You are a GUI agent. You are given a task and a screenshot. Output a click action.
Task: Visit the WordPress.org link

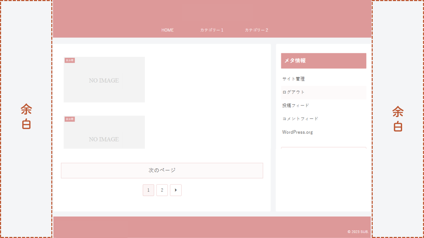(x=297, y=132)
